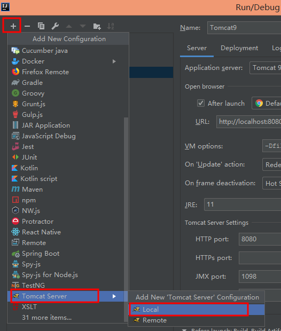Viewport: 281px width, 331px height.
Task: Remove configuration with the minus icon
Action: [27, 26]
